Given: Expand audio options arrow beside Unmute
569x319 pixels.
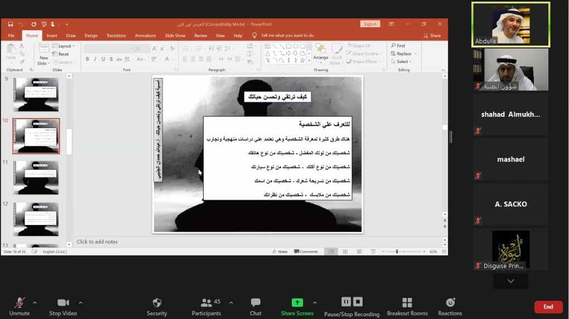Looking at the screenshot, I should 35,303.
